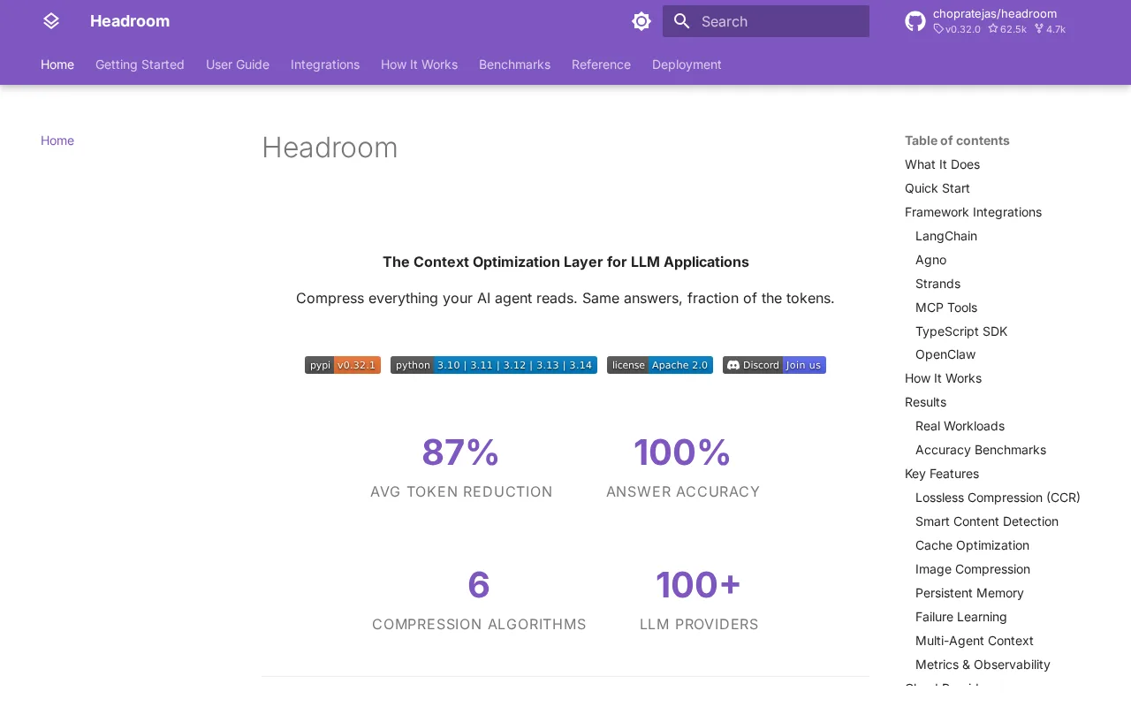
Task: Open the GitHub repository icon
Action: click(x=915, y=21)
